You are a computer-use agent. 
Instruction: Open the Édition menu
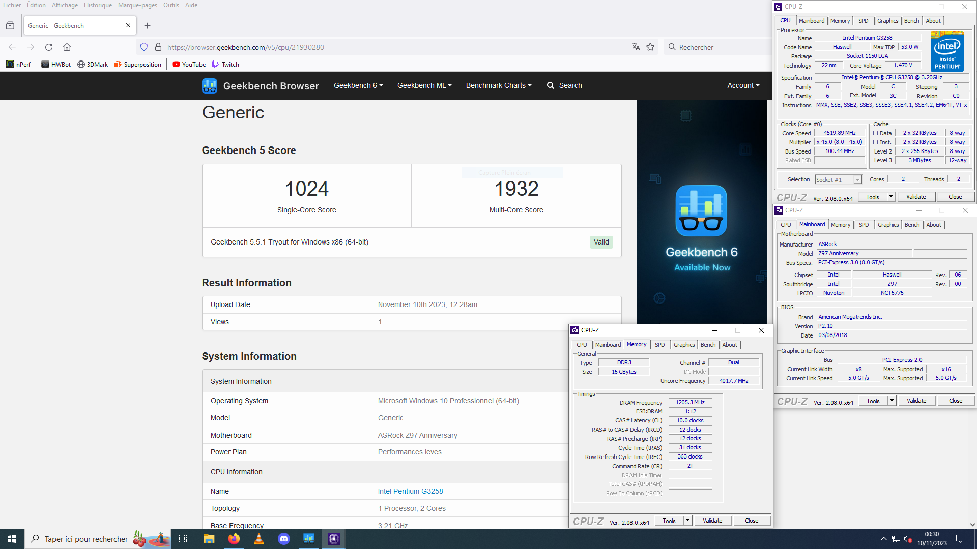[x=36, y=5]
